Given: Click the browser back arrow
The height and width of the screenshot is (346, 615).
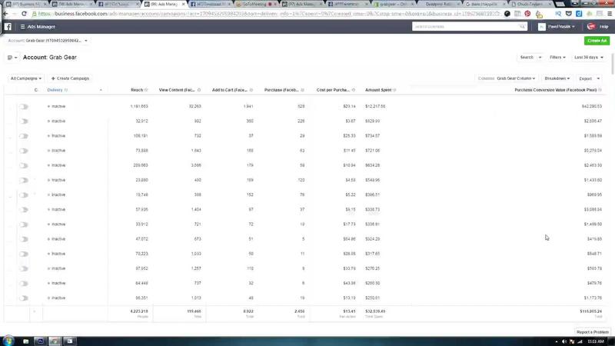Looking at the screenshot, I should (5, 14).
